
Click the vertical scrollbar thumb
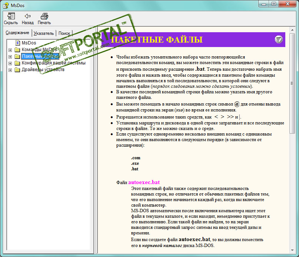coord(292,83)
